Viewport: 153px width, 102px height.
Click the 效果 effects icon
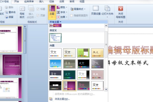click(x=58, y=17)
